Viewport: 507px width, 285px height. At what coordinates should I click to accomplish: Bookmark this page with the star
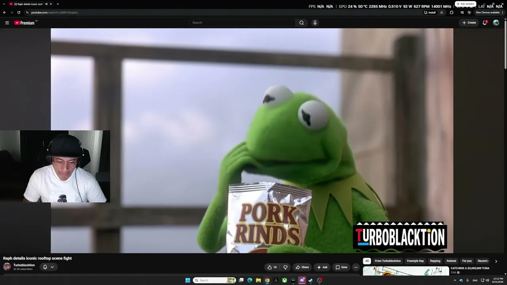(x=442, y=12)
